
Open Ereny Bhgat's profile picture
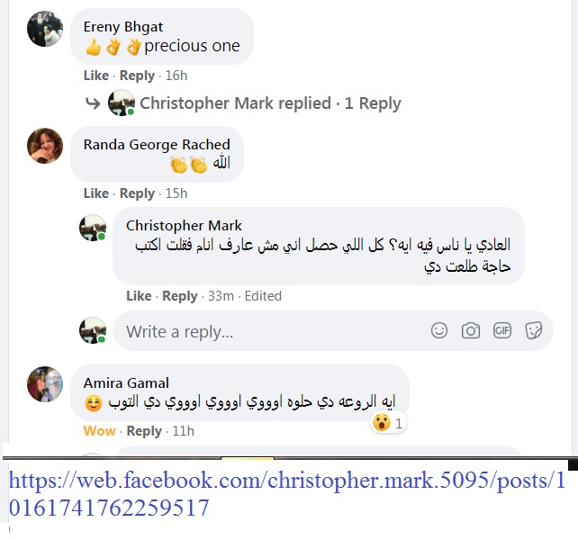click(x=45, y=29)
